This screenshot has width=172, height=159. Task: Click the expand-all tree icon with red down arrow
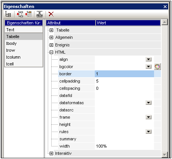[20, 14]
